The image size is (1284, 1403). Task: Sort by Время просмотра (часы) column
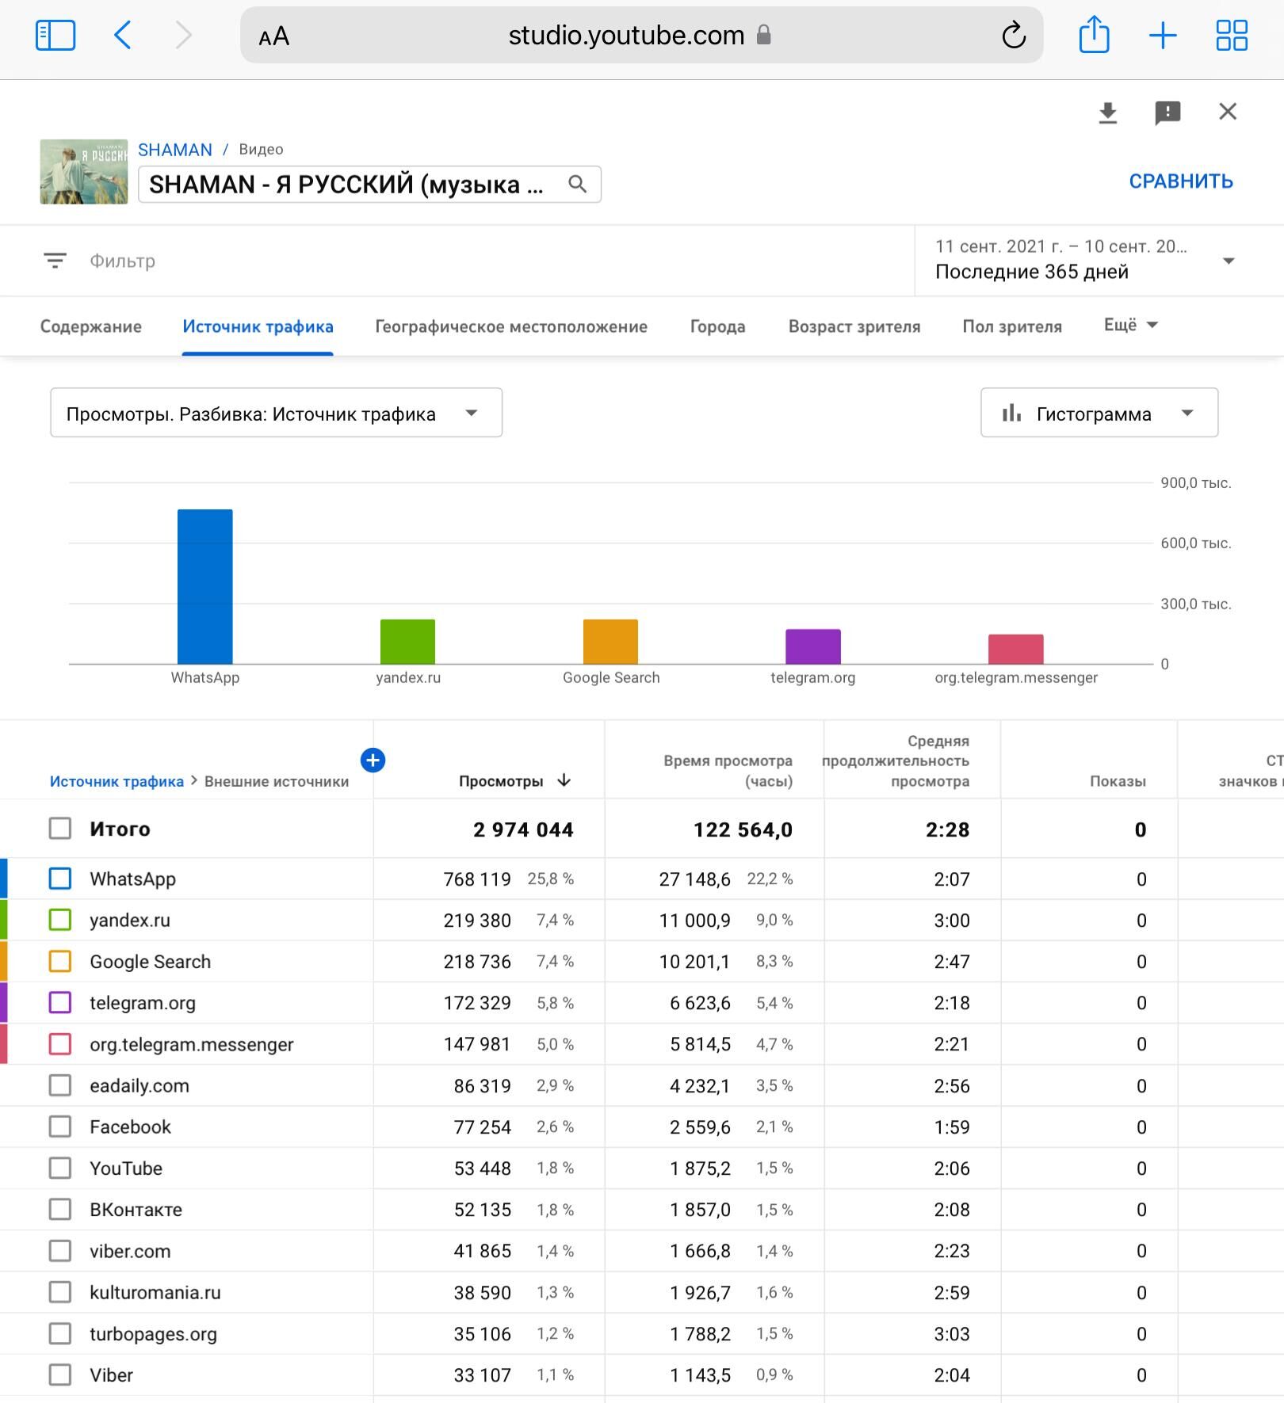(728, 771)
